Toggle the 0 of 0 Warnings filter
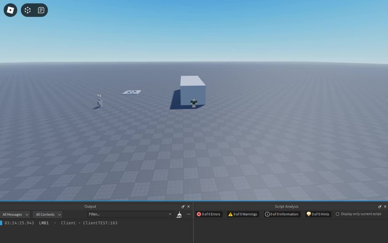Screen dimensions: 388x243 click(x=243, y=214)
